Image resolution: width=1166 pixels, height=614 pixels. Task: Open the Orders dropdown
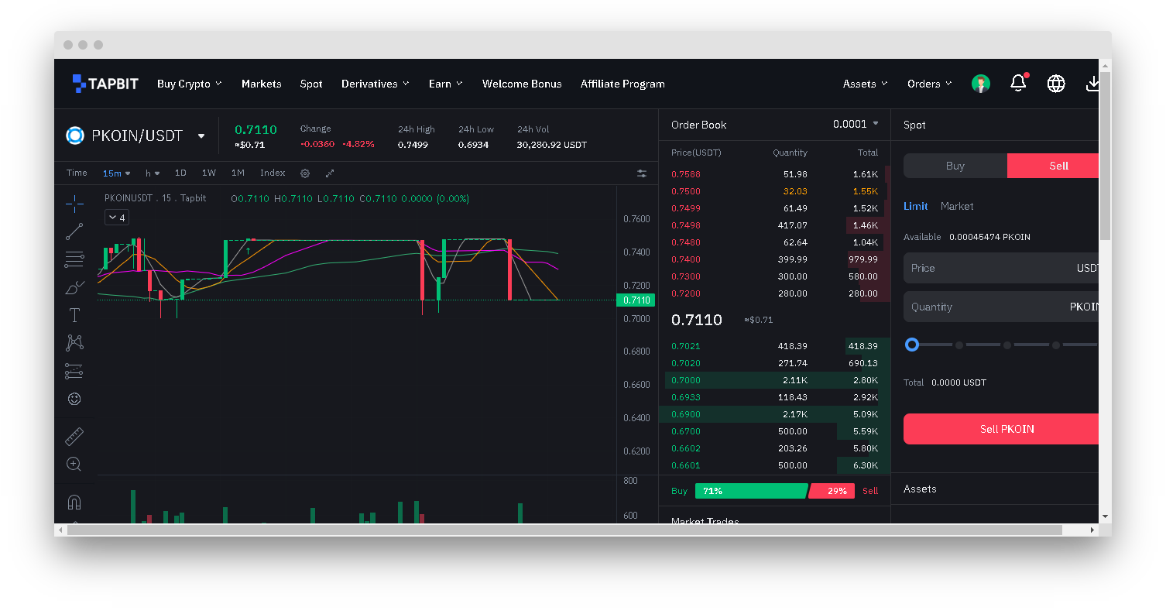(x=930, y=84)
